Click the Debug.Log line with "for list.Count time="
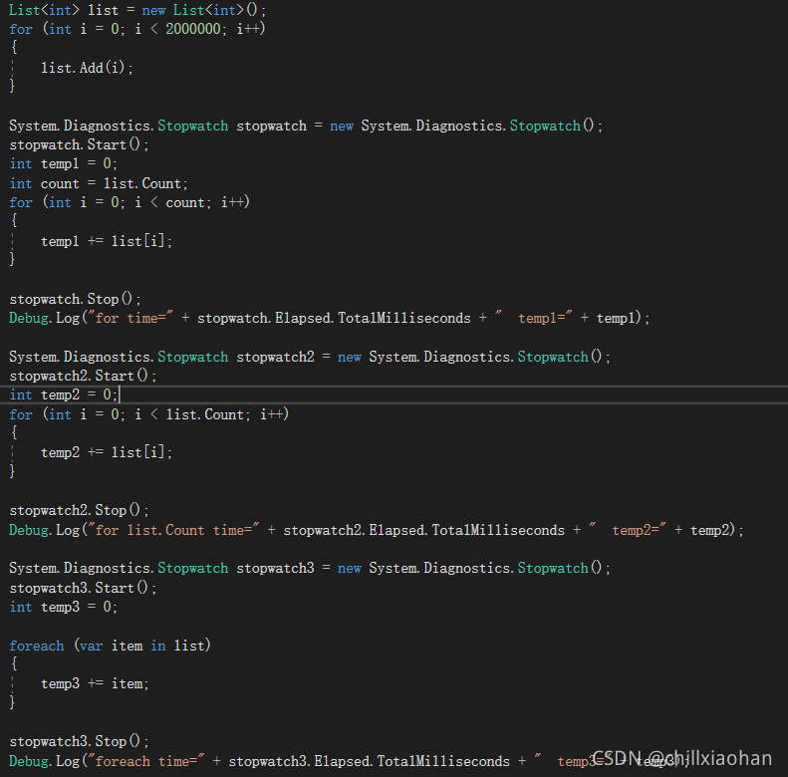Viewport: 788px width, 777px height. [376, 530]
